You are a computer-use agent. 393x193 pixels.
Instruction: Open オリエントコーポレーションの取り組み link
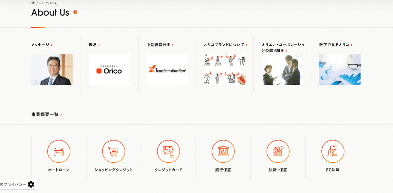tap(283, 48)
